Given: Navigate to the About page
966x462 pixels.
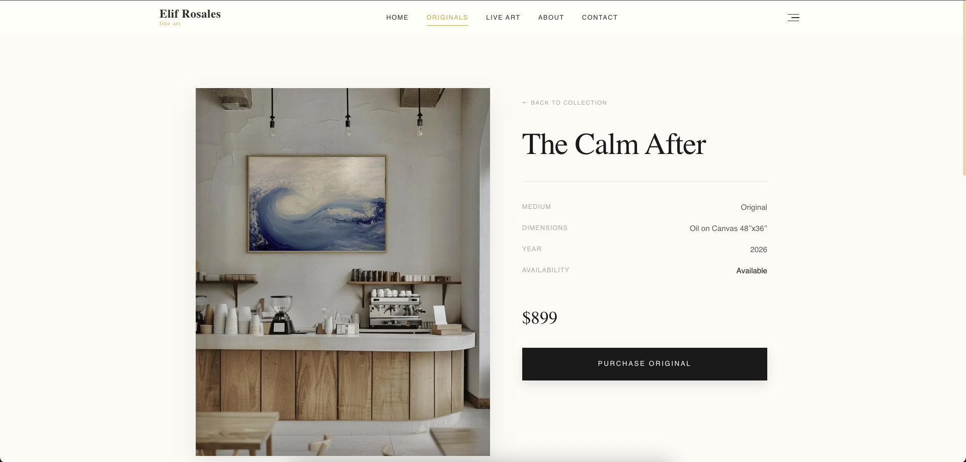Looking at the screenshot, I should [x=551, y=18].
